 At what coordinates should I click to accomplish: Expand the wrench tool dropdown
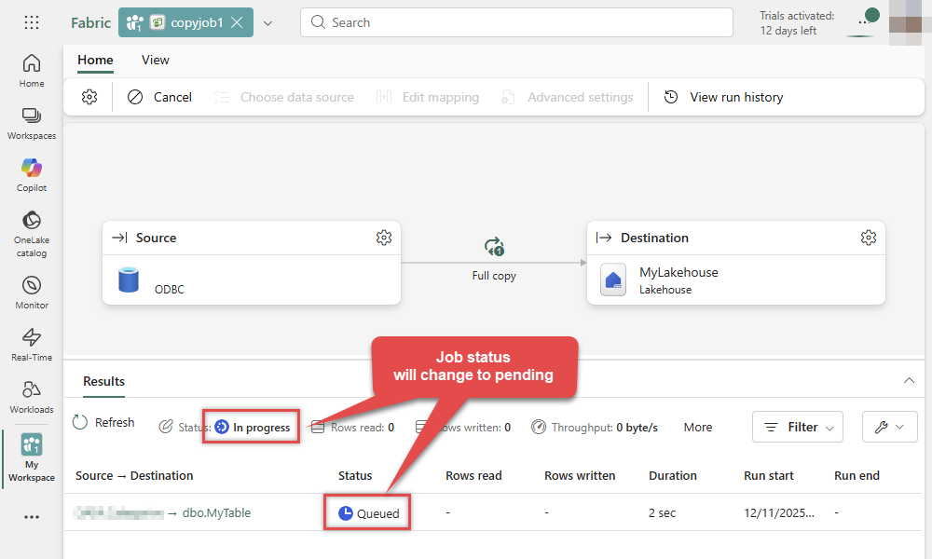pyautogui.click(x=889, y=427)
